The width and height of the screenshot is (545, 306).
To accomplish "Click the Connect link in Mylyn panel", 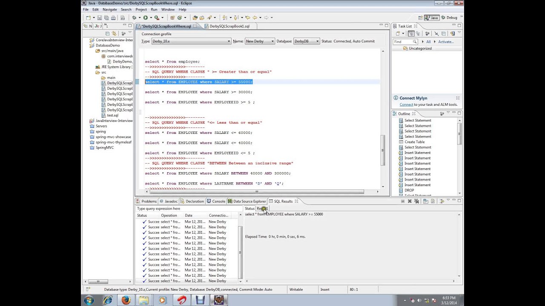I will pyautogui.click(x=406, y=105).
